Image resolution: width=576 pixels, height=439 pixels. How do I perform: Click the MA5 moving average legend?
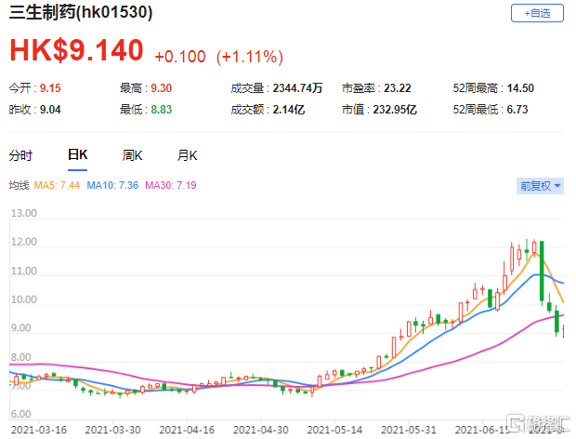(x=57, y=186)
